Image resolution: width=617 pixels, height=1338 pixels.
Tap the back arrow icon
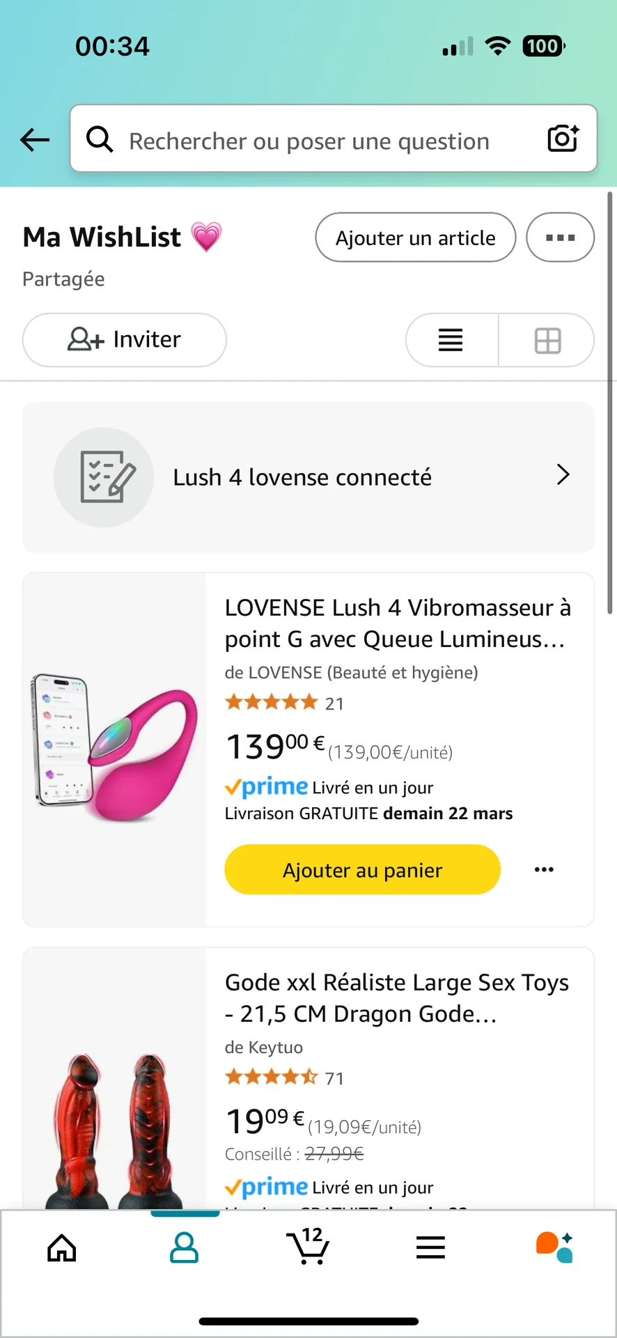click(35, 139)
